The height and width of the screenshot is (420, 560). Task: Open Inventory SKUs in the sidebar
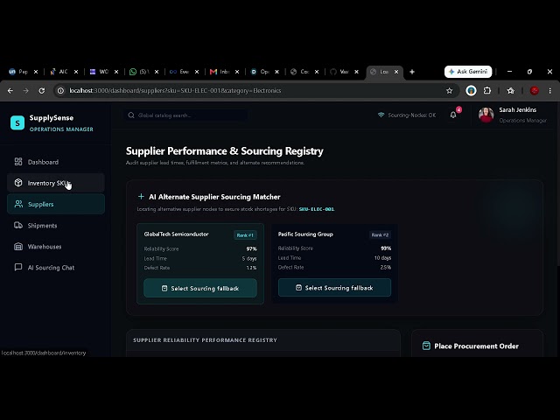[56, 183]
